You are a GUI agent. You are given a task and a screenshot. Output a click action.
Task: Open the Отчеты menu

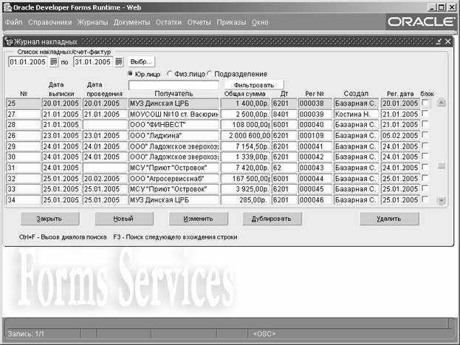[x=199, y=22]
